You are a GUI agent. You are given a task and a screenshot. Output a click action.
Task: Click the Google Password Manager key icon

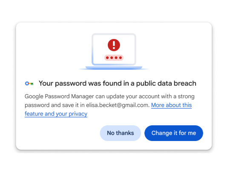(x=29, y=84)
